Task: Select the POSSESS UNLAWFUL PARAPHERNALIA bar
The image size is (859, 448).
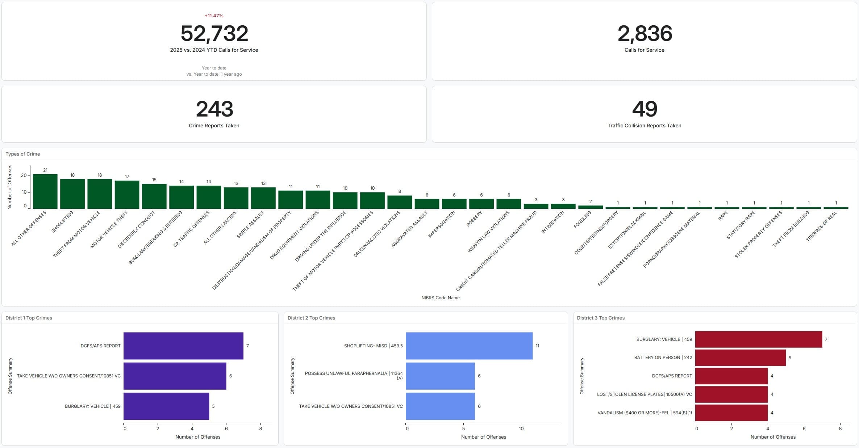Action: [440, 376]
